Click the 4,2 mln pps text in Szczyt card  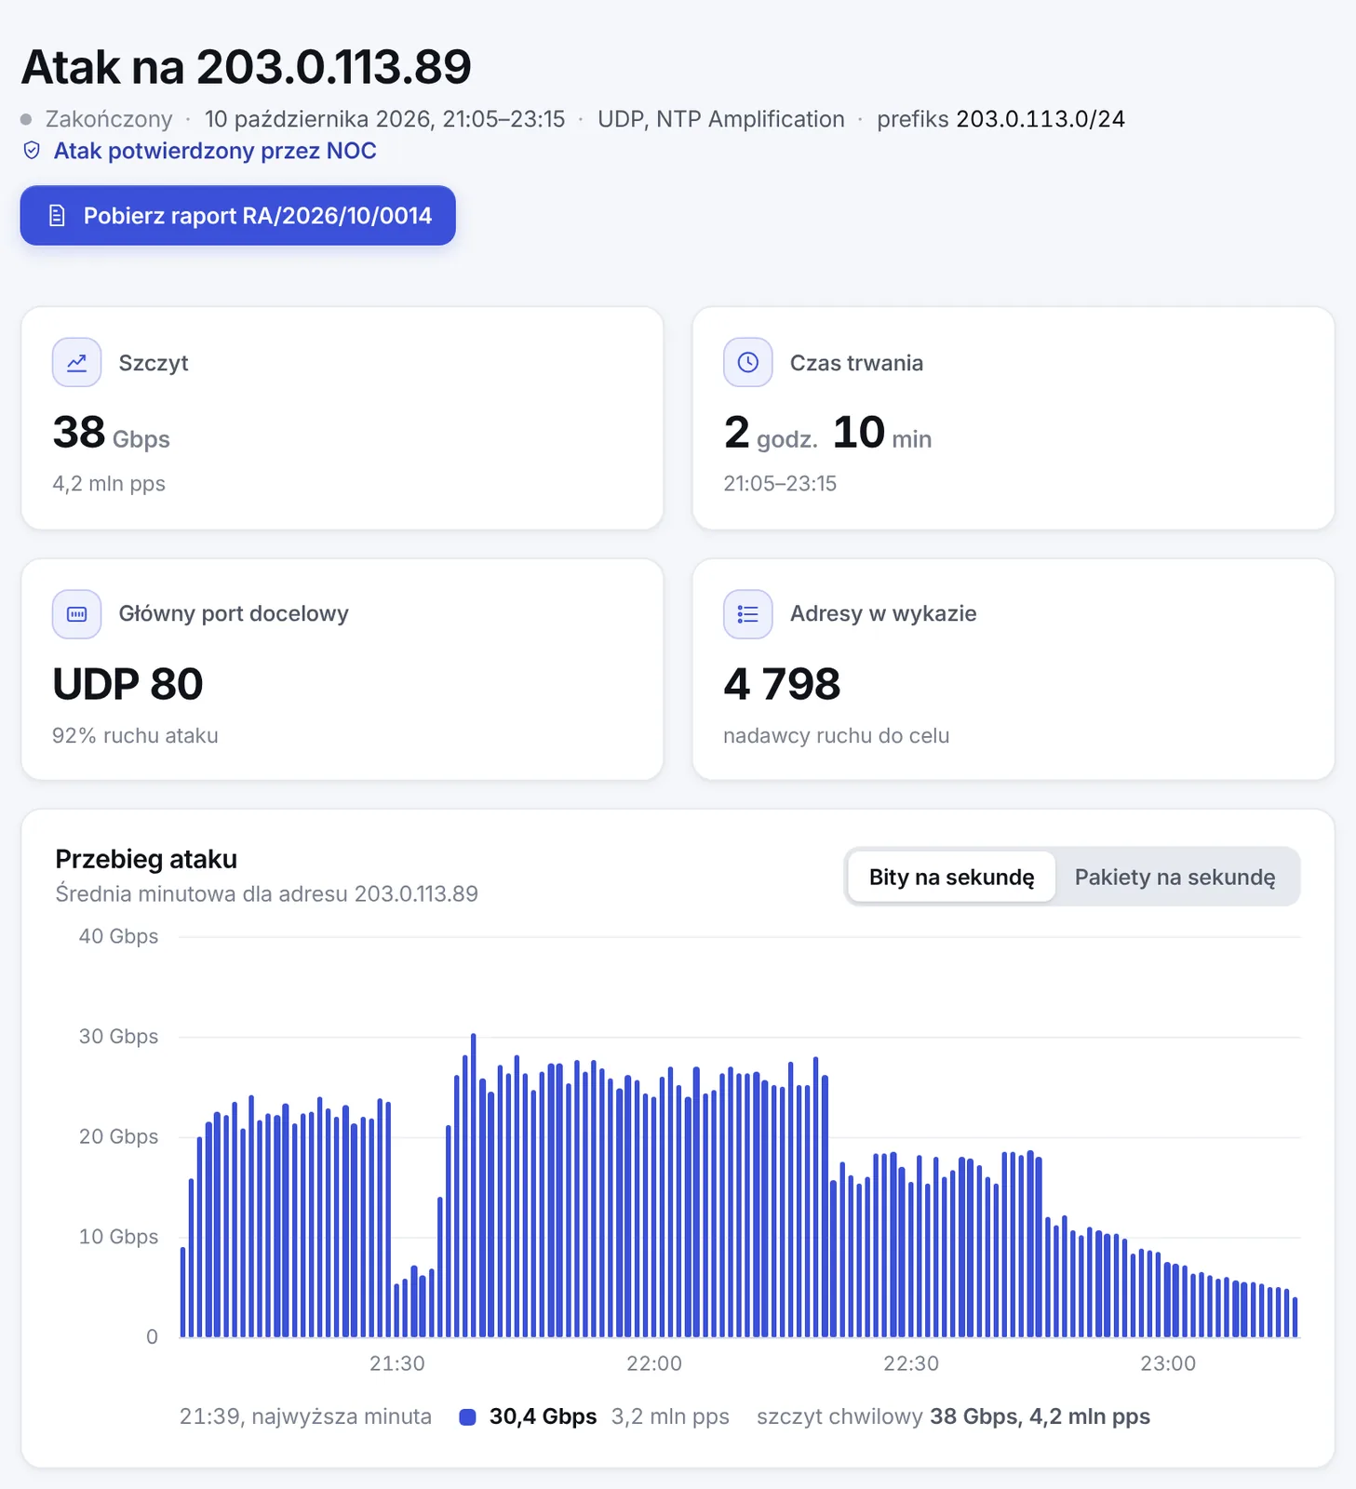109,484
